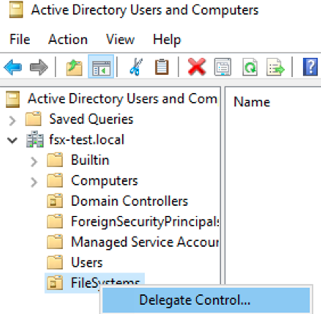
Task: Collapse the fsx-test.local domain node
Action: pos(12,140)
